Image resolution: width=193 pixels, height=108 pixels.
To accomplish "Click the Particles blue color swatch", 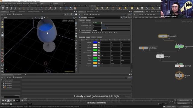I will pos(95,42).
